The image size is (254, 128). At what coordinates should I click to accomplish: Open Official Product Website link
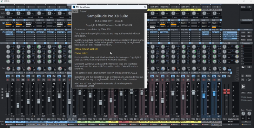pos(86,49)
